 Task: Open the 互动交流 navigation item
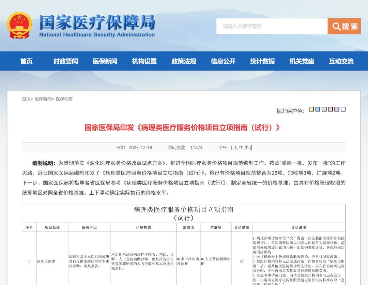341,61
